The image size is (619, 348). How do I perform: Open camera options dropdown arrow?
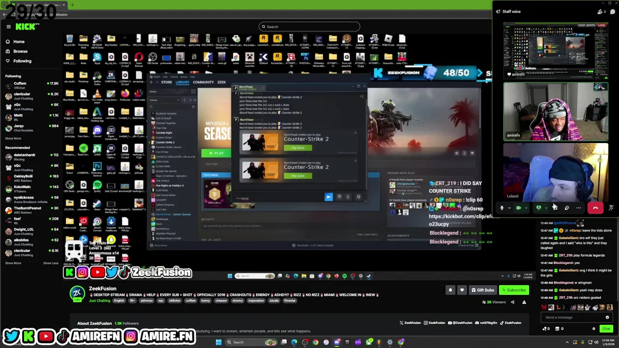coord(526,208)
